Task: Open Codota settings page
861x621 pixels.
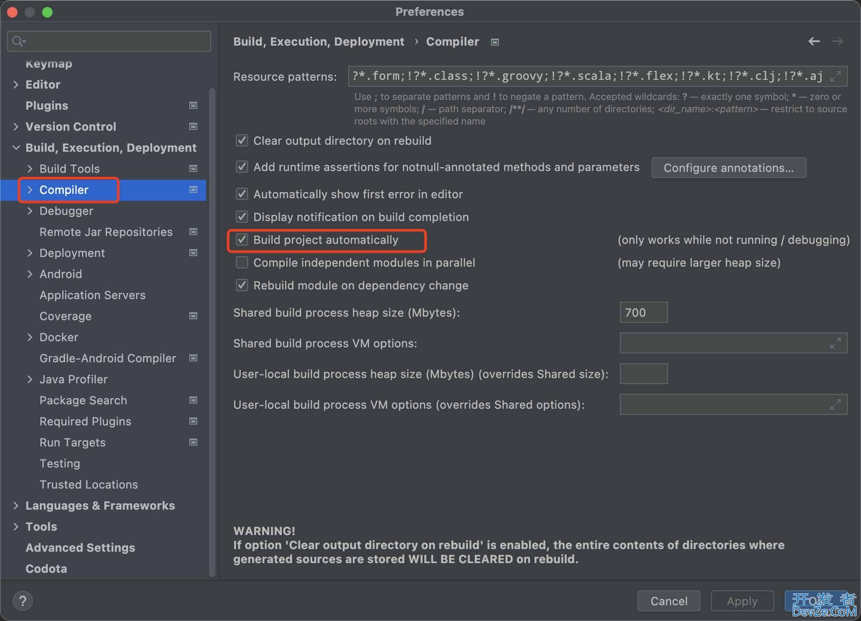Action: click(x=46, y=568)
